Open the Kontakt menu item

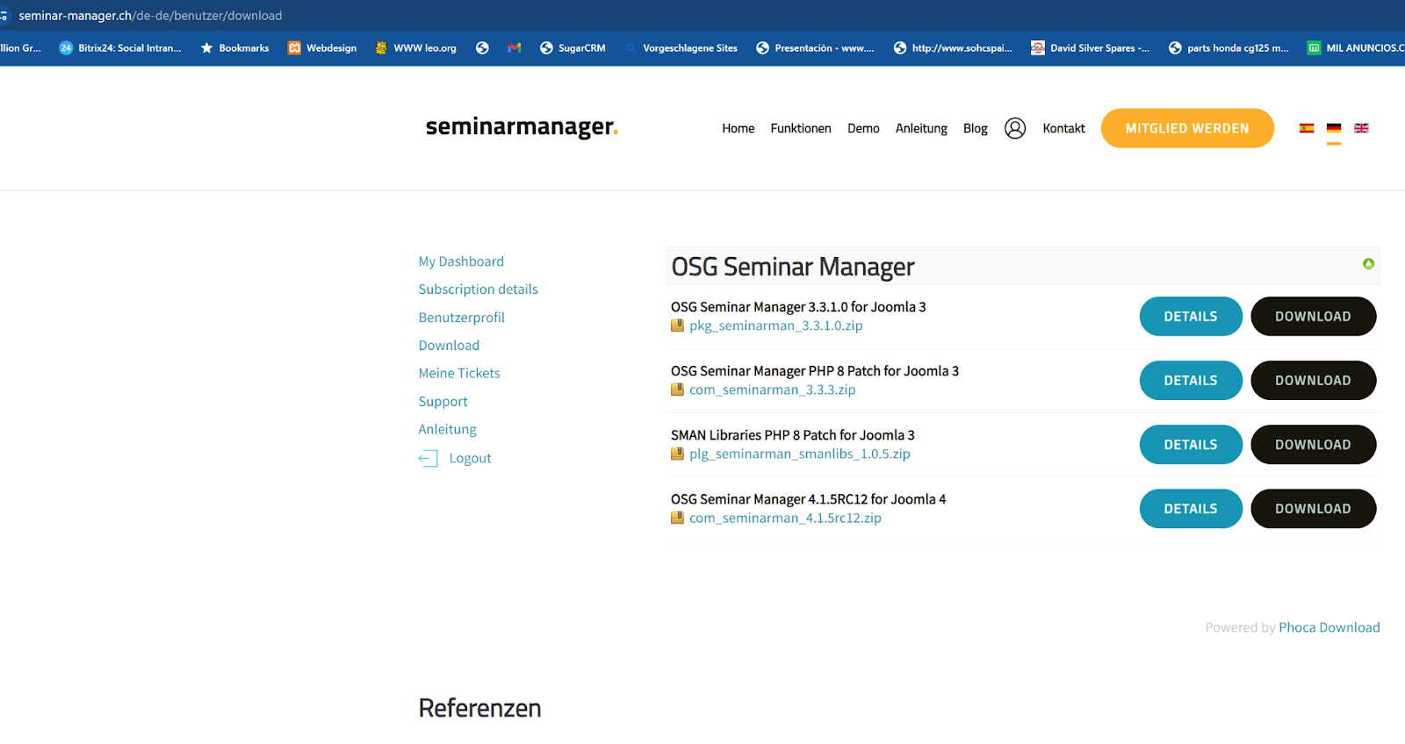point(1064,128)
